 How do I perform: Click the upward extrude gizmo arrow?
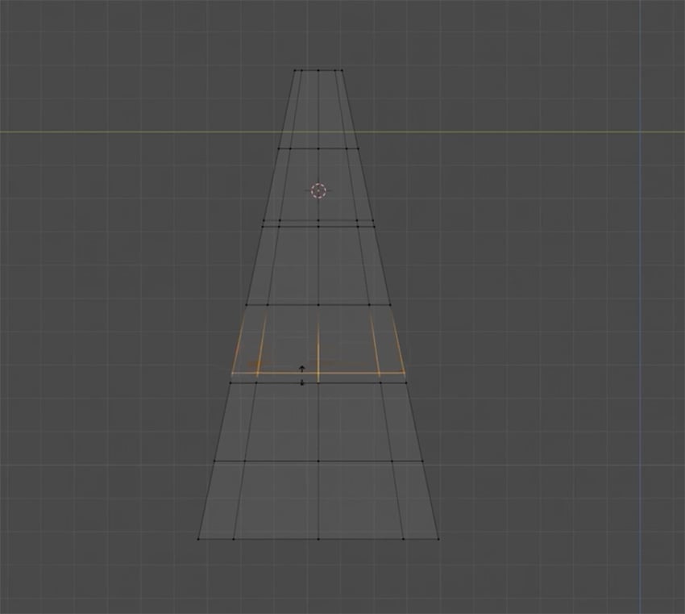click(302, 367)
